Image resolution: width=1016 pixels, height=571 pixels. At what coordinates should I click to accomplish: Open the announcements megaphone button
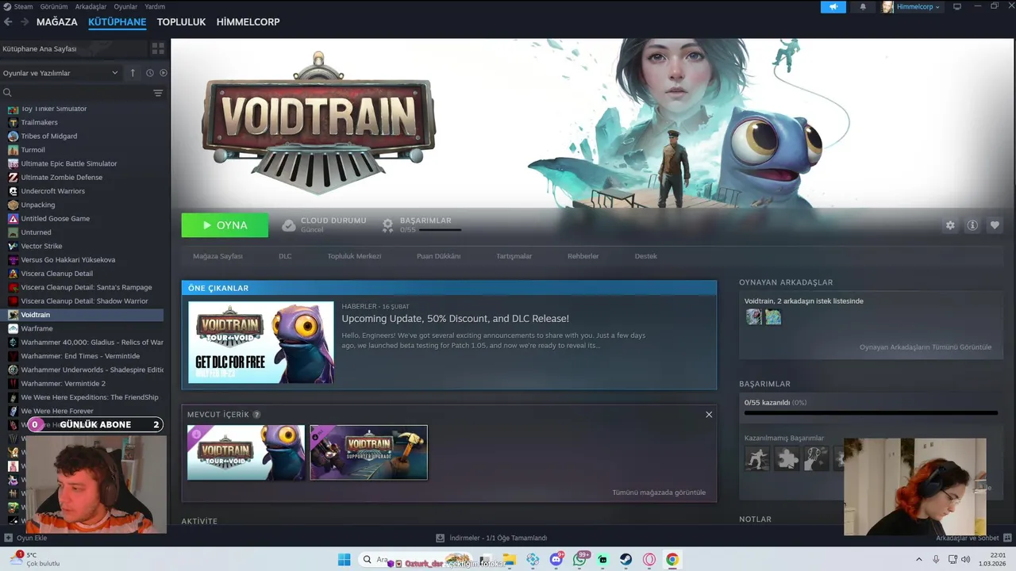[x=833, y=6]
